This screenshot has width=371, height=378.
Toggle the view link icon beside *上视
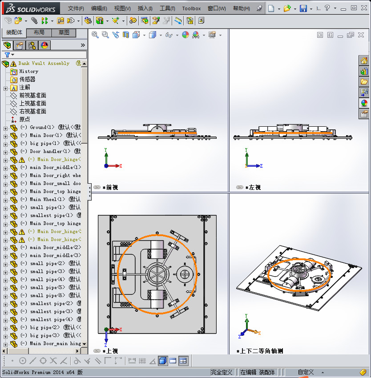click(x=97, y=351)
